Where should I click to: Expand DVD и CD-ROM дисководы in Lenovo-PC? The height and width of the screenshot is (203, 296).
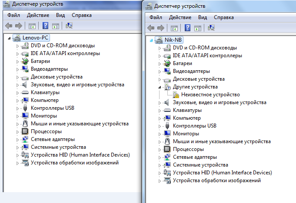17,46
